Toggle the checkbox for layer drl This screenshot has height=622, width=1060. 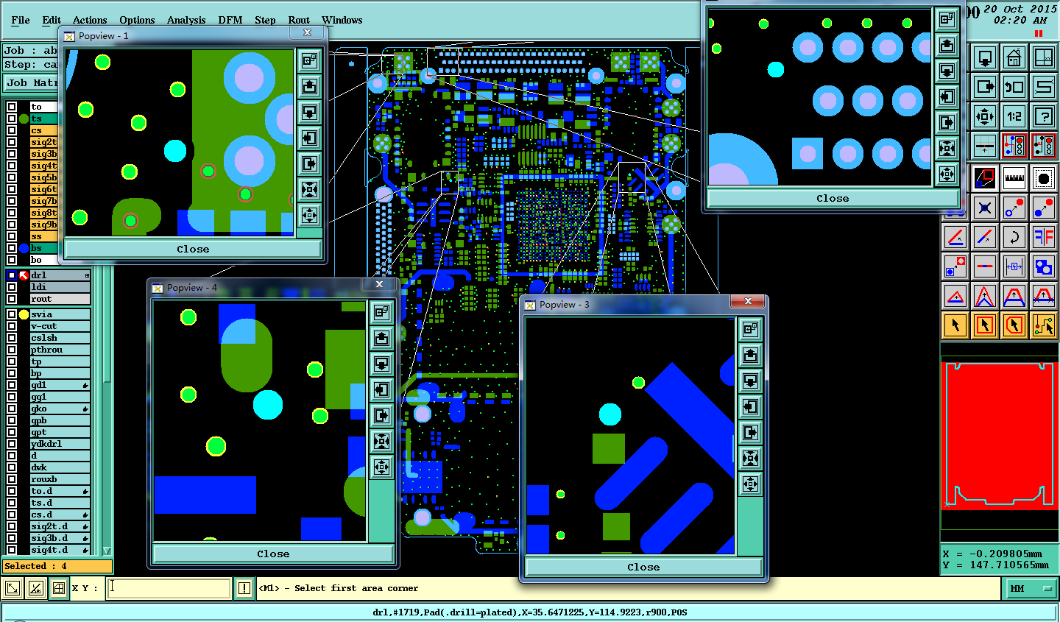tap(12, 275)
